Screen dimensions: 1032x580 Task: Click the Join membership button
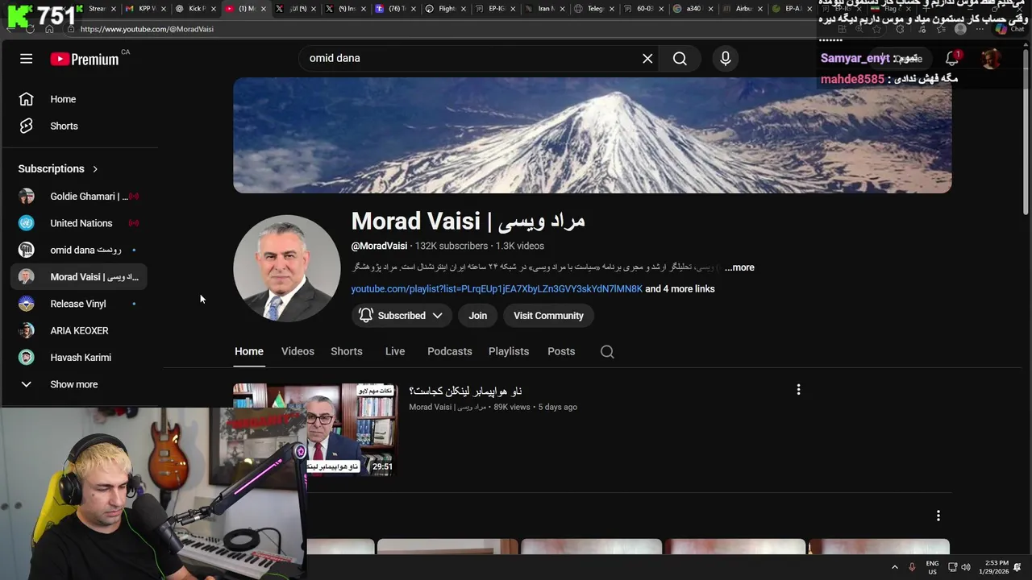tap(478, 316)
